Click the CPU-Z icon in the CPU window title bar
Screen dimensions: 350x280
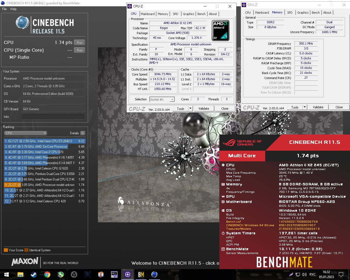[x=130, y=6]
